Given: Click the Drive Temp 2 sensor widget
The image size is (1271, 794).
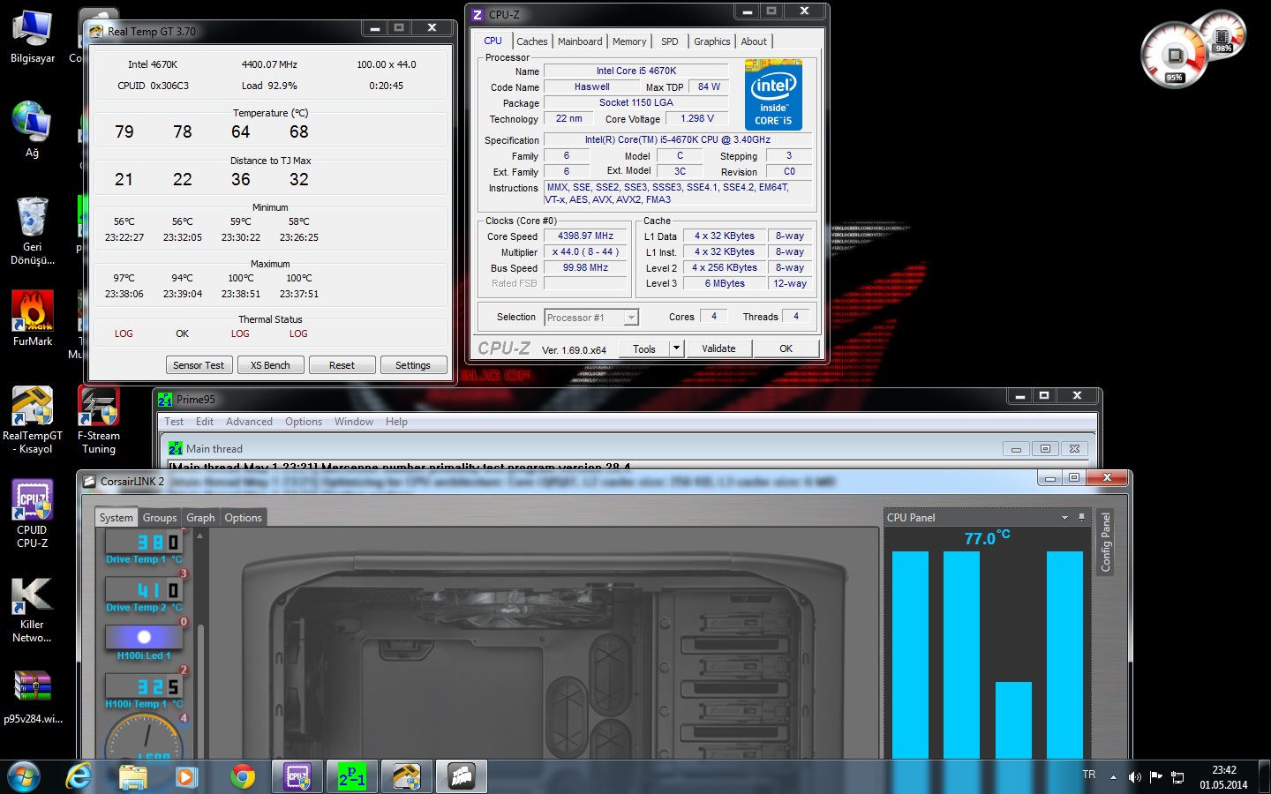Looking at the screenshot, I should click(144, 595).
